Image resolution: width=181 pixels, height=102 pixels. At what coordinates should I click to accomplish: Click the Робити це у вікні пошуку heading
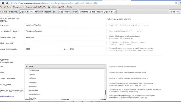(x=119, y=19)
